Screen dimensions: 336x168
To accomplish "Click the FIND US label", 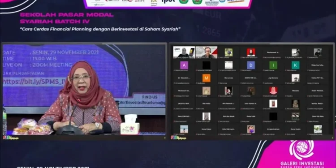I will point(150,97).
